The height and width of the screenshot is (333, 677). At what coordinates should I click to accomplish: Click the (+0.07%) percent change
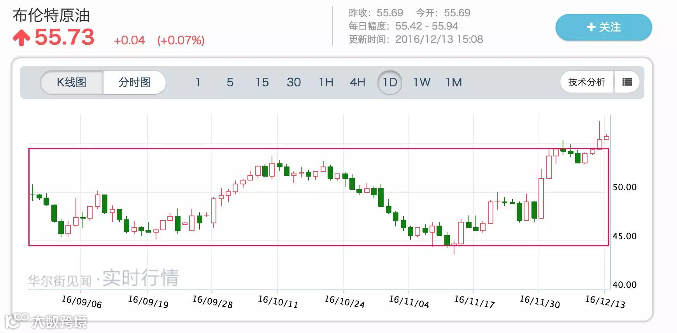[x=181, y=40]
